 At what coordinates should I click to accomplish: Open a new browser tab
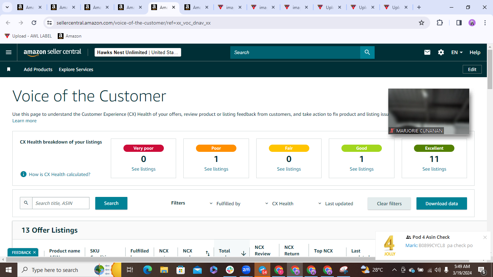[x=419, y=7]
